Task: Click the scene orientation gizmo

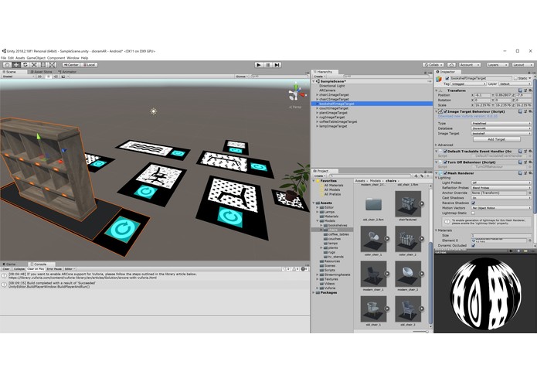Action: [296, 93]
